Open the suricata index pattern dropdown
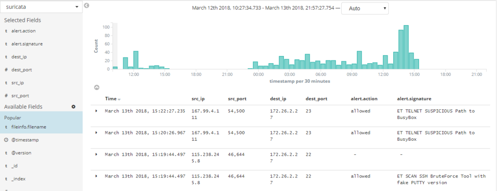497x191 pixels. [41, 7]
